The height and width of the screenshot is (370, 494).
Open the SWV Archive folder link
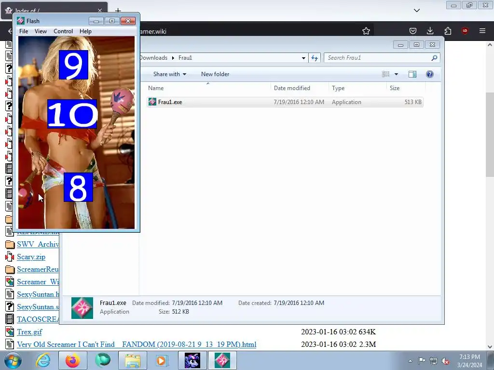[38, 244]
